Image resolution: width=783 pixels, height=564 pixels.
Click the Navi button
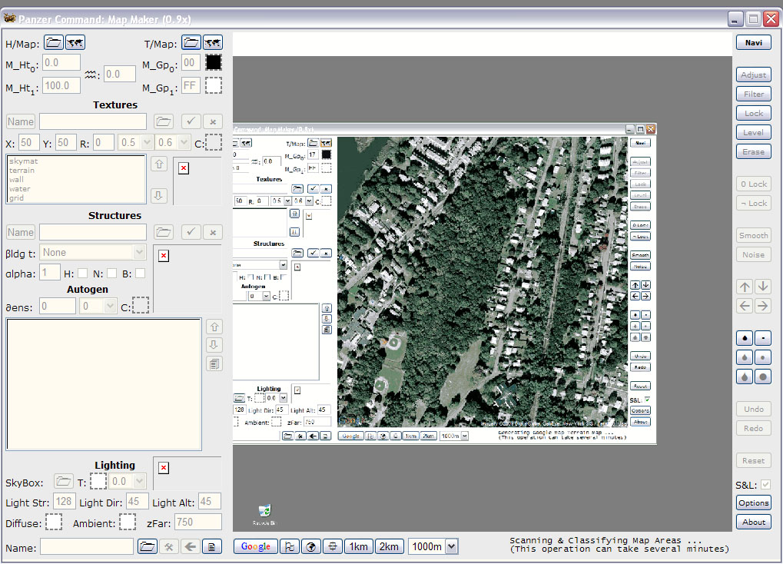[754, 43]
